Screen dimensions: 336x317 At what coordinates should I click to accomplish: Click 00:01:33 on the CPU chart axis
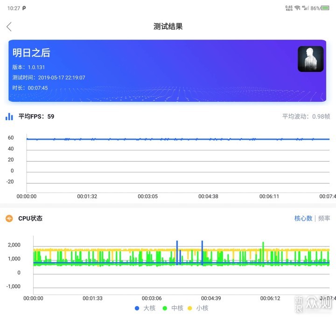(x=92, y=298)
